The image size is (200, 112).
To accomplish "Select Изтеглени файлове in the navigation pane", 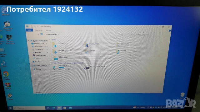I will (40, 47).
